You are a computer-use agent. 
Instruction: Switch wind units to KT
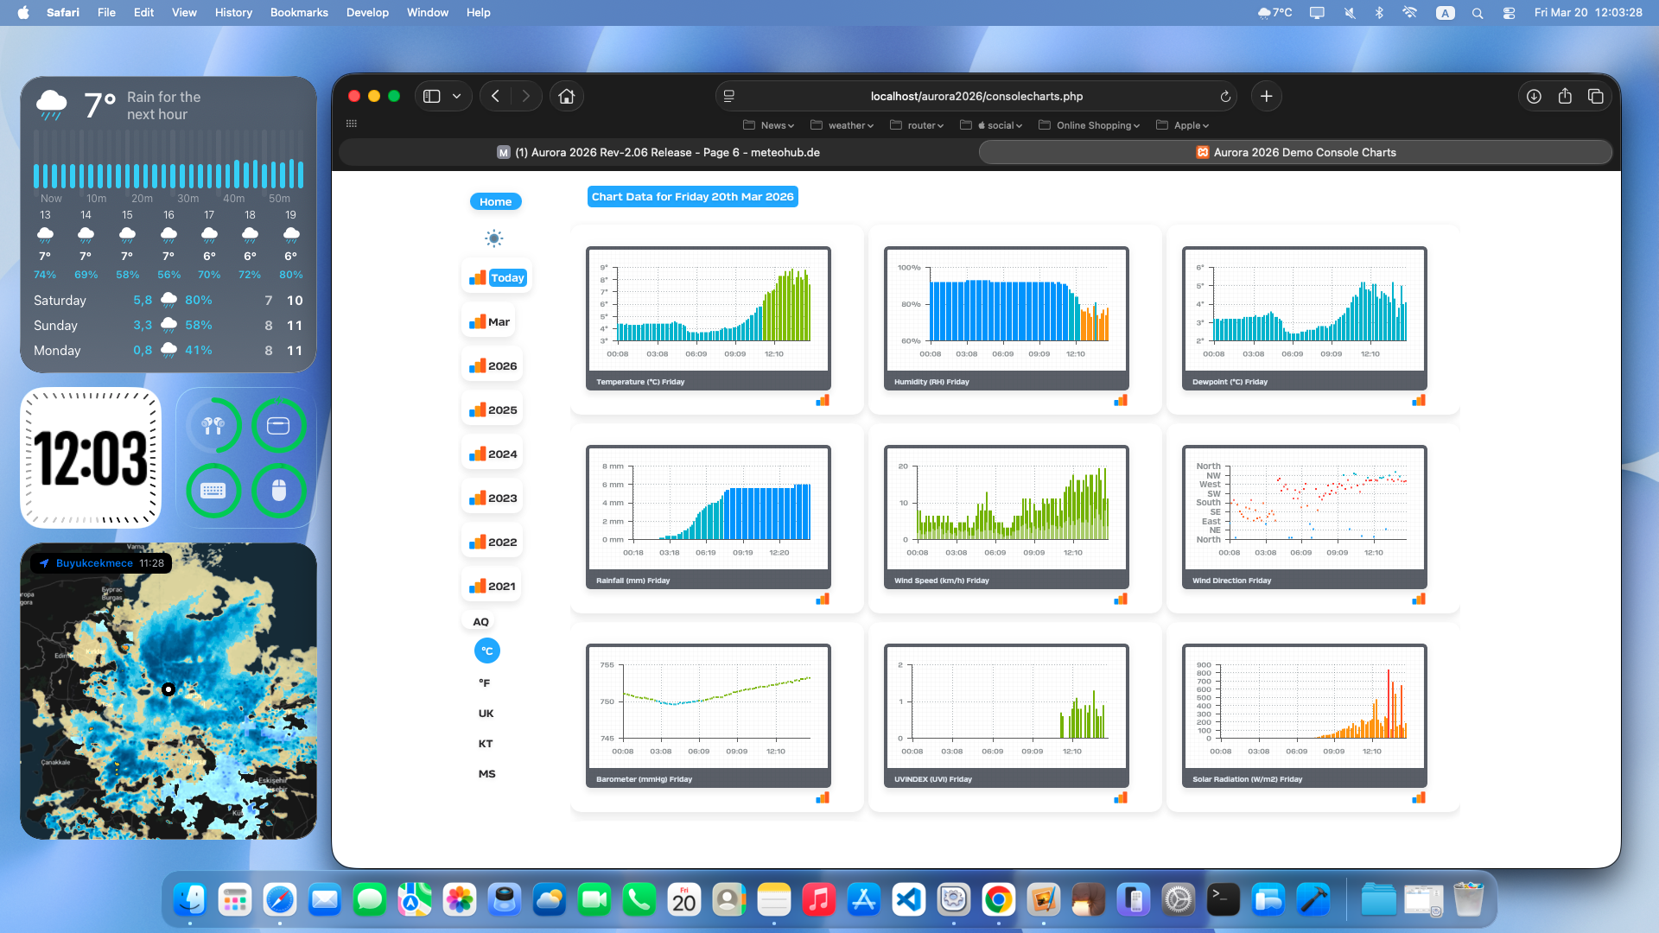click(x=486, y=743)
